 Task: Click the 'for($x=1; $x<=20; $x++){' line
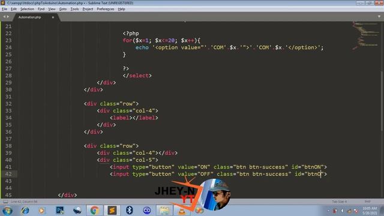pos(161,40)
